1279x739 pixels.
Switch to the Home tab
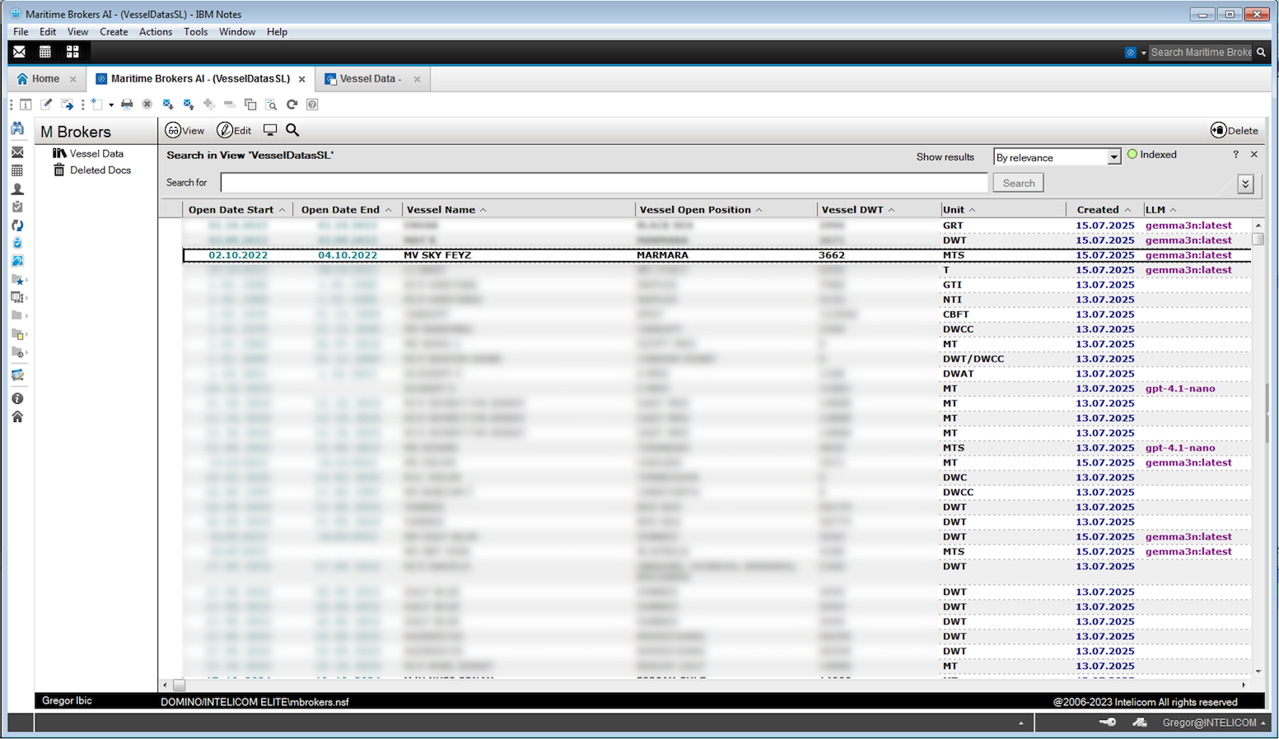point(45,79)
